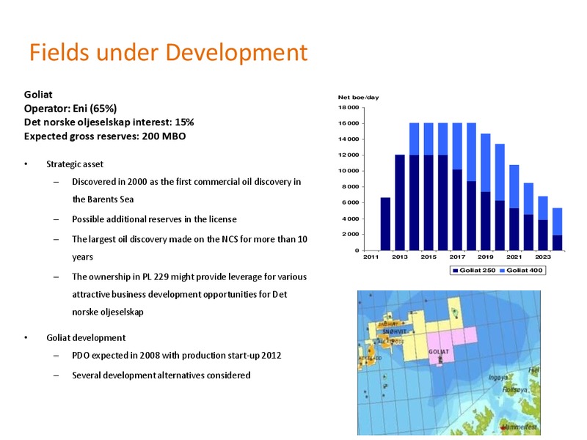
Task: Click the 'Rolfsøya' label on the map
Action: pos(515,390)
